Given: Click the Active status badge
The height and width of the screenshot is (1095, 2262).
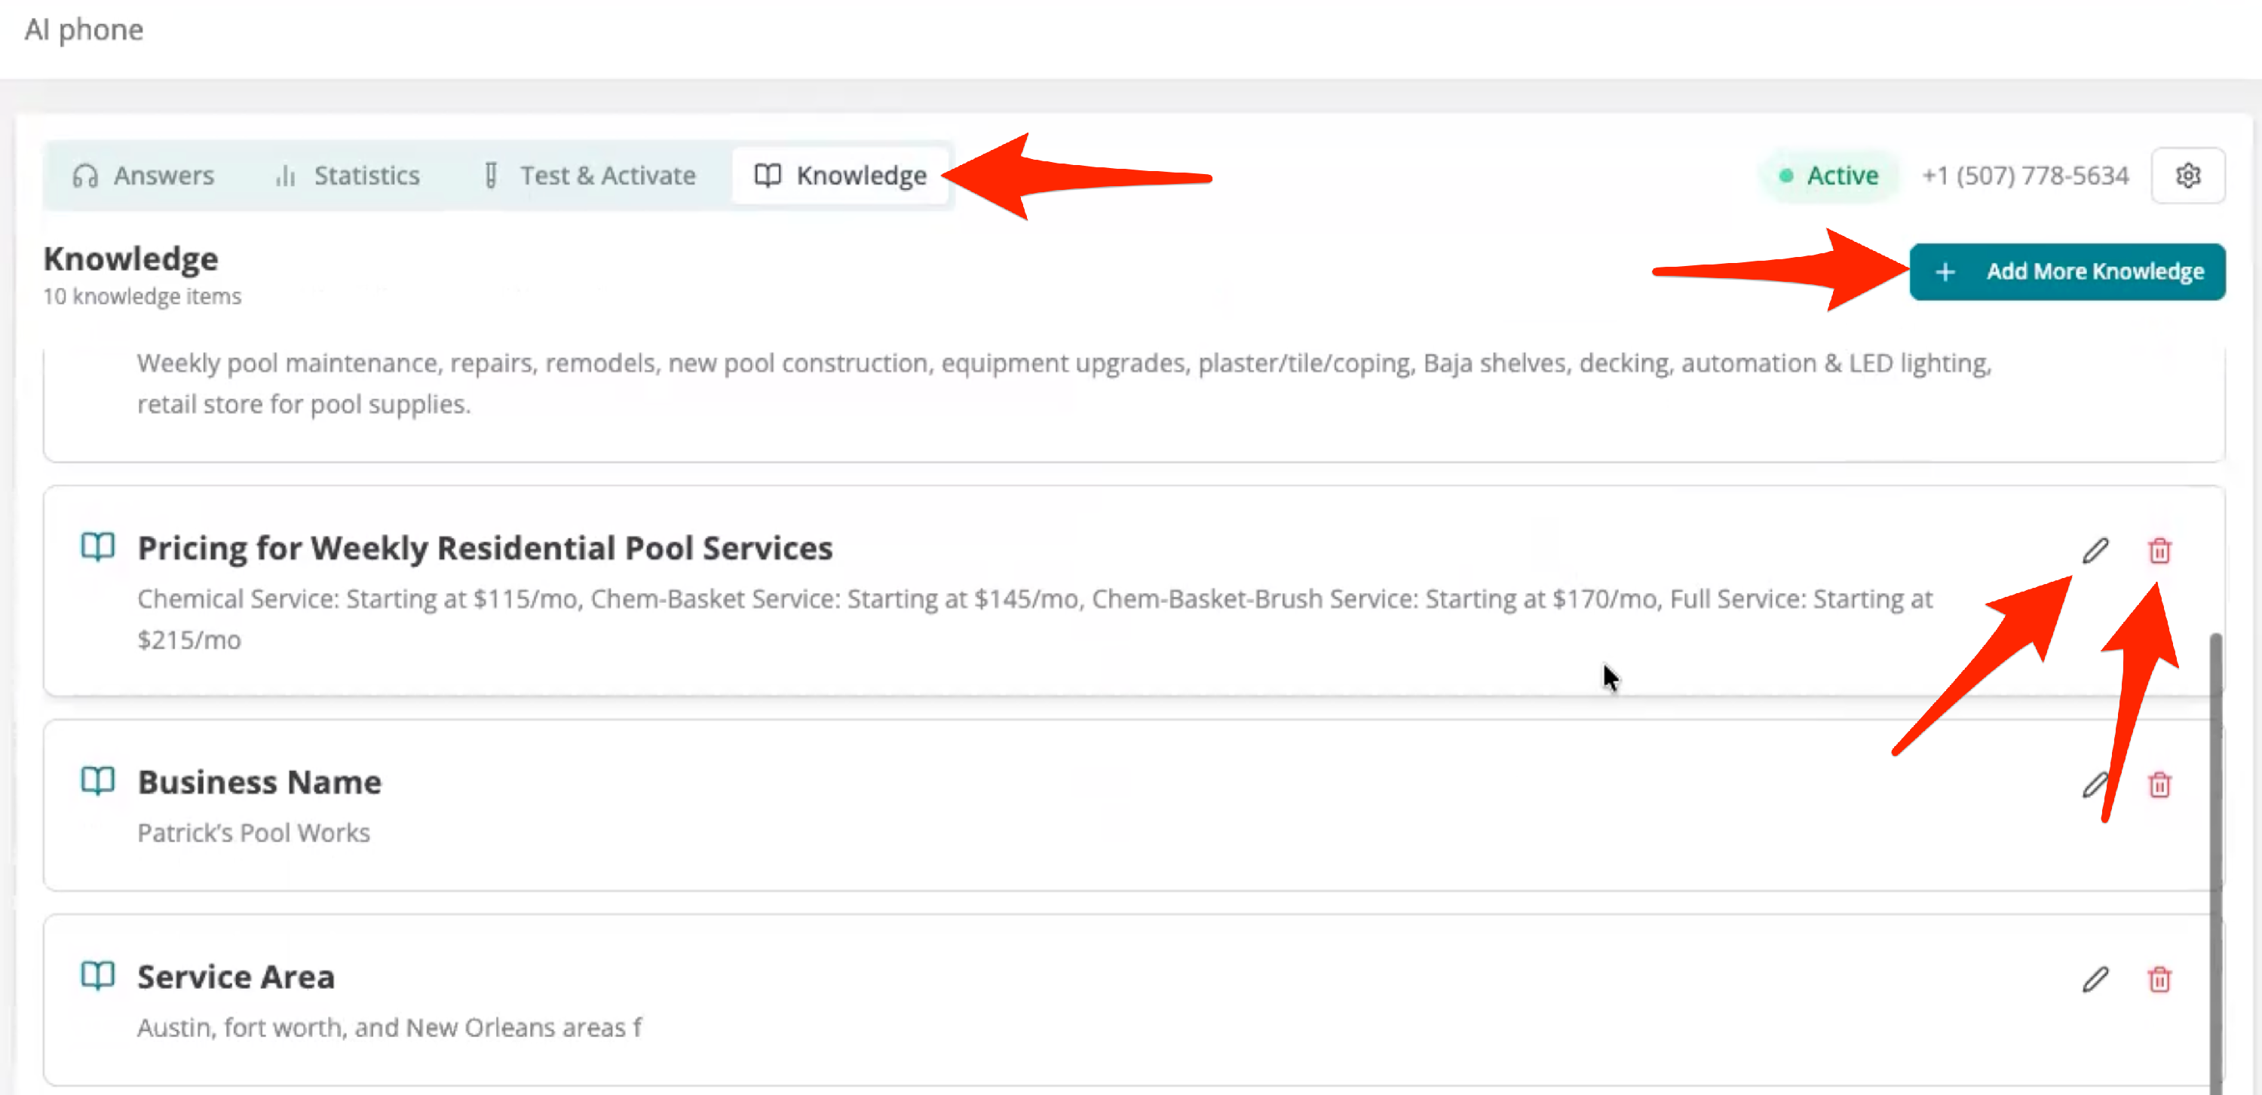Looking at the screenshot, I should click(x=1829, y=176).
